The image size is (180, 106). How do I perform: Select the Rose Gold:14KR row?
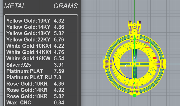pos(35,90)
